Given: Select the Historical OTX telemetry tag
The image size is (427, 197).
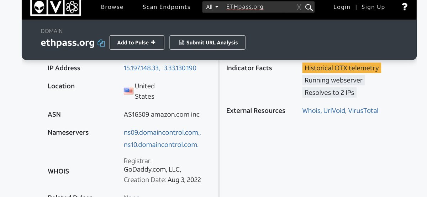Looking at the screenshot, I should click(342, 68).
